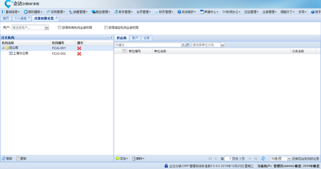The height and width of the screenshot is (169, 321).
Task: Open unit category picker ellipsis button
Action: [223, 45]
